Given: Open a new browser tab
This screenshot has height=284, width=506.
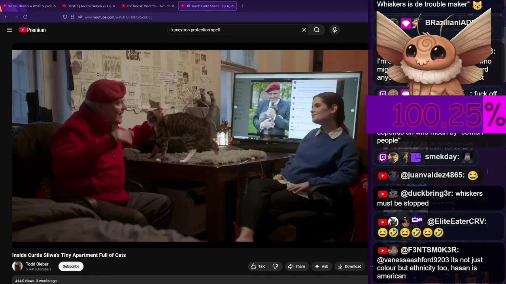Looking at the screenshot, I should coord(242,6).
